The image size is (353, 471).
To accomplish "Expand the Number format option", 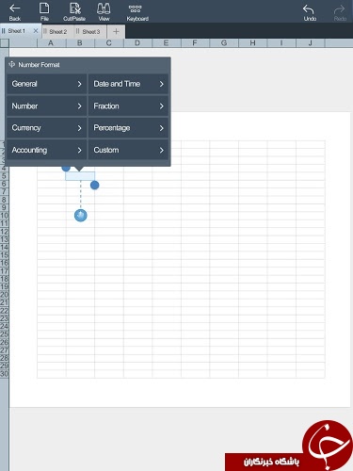I will [x=46, y=106].
